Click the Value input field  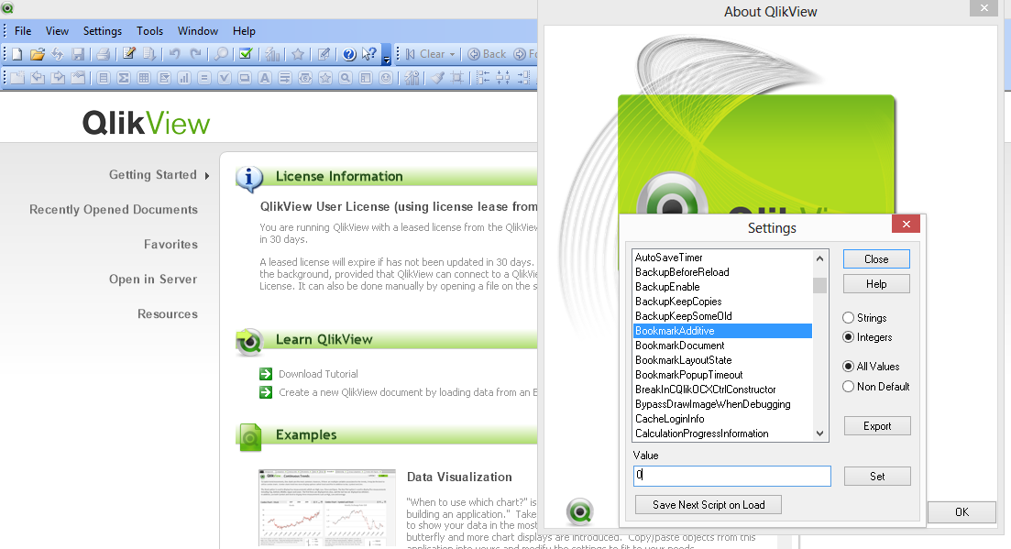(731, 476)
